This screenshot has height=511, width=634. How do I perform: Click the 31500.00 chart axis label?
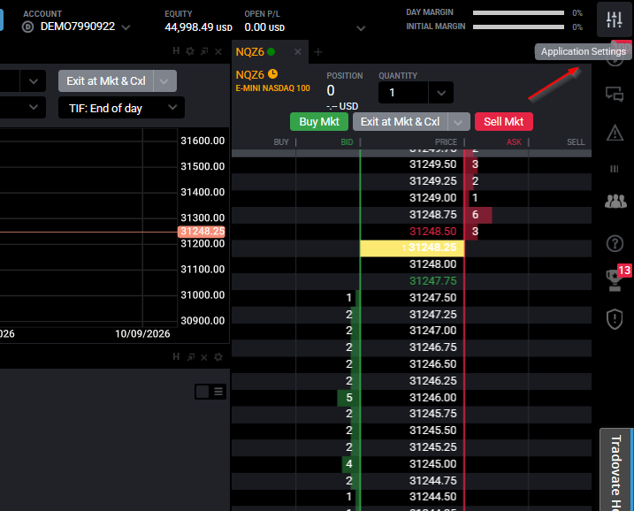[x=202, y=166]
